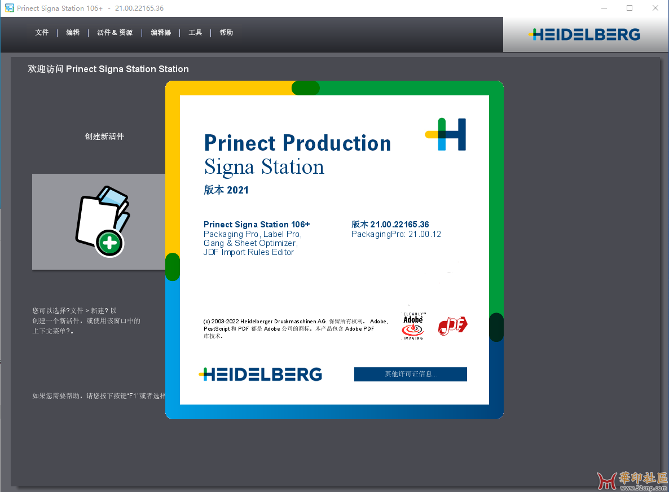Click the PackagingPro: 21.00.12 text
This screenshot has width=669, height=492.
pos(396,234)
